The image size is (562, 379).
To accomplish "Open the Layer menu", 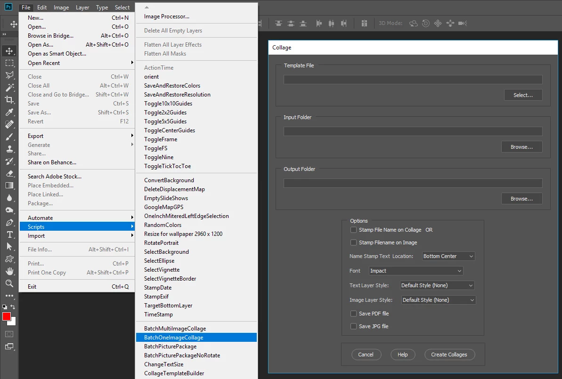I will (x=82, y=7).
